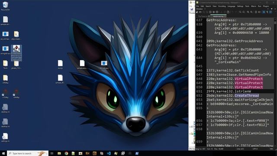Image resolution: width=277 pixels, height=156 pixels.
Task: Open Visual Studio Code from the taskbar
Action: pyautogui.click(x=109, y=153)
